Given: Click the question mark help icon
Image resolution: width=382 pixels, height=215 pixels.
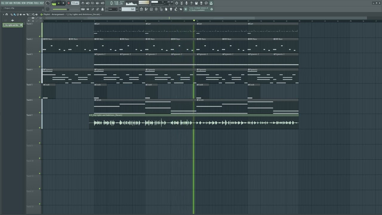Looking at the screenshot, I should point(191,3).
